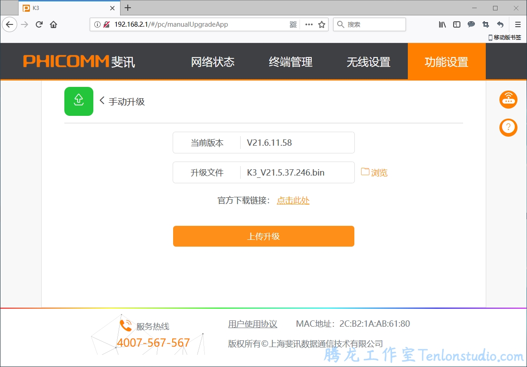Viewport: 527px width, 367px height.
Task: Open the QR code icon in address bar
Action: click(293, 24)
